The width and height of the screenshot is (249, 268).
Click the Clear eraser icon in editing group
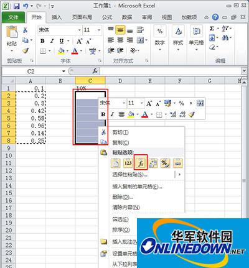(212, 47)
